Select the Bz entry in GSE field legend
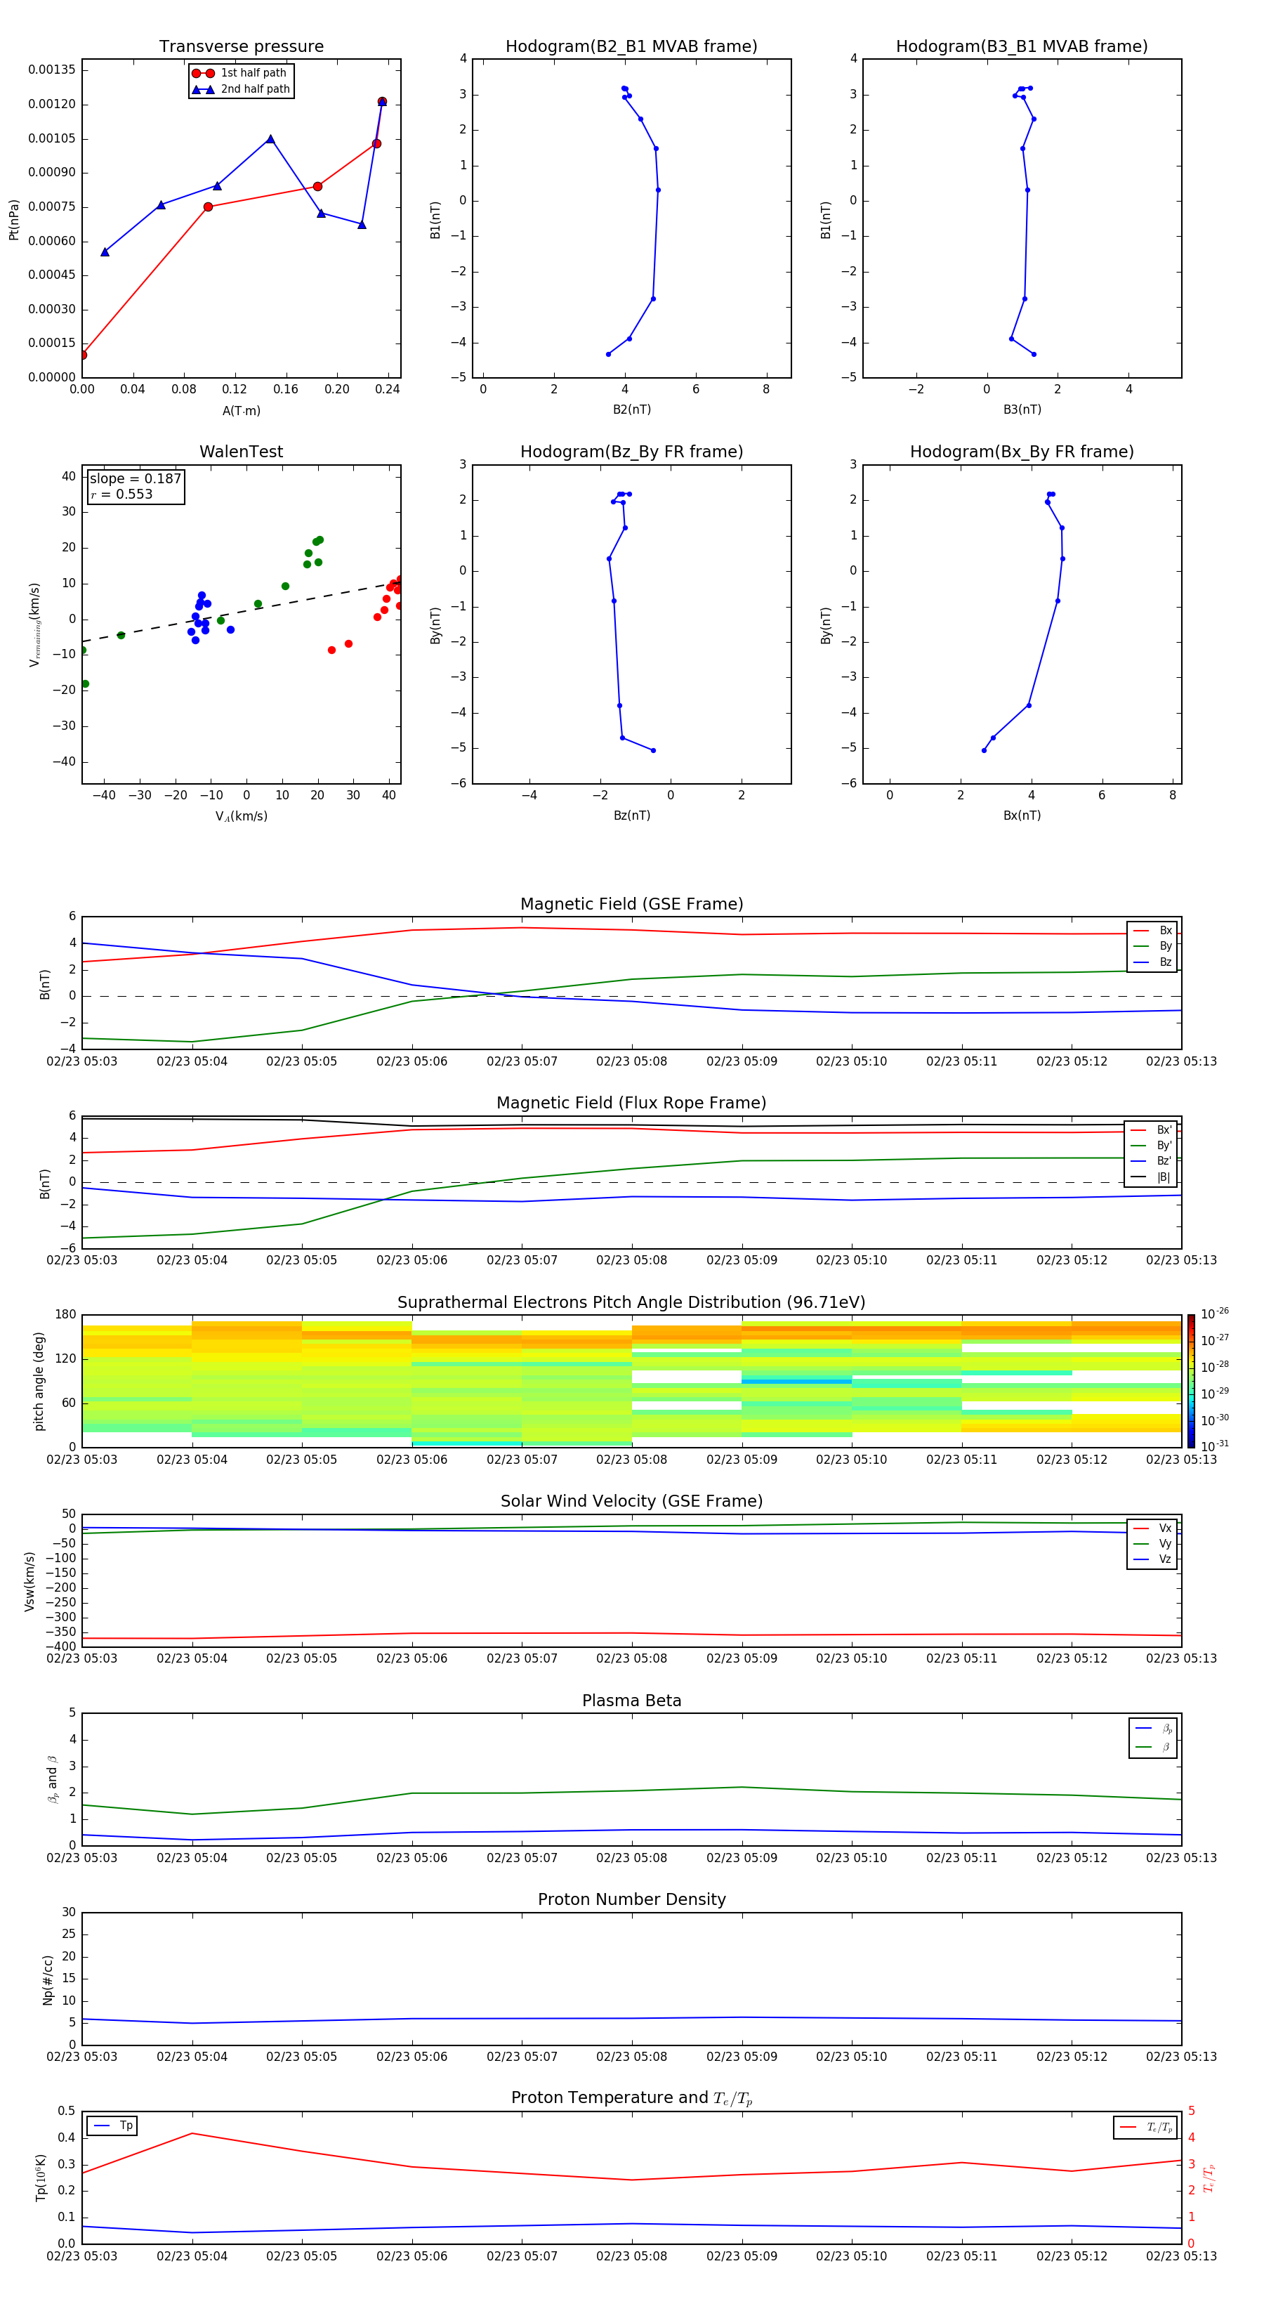The height and width of the screenshot is (2318, 1264). tap(1152, 962)
